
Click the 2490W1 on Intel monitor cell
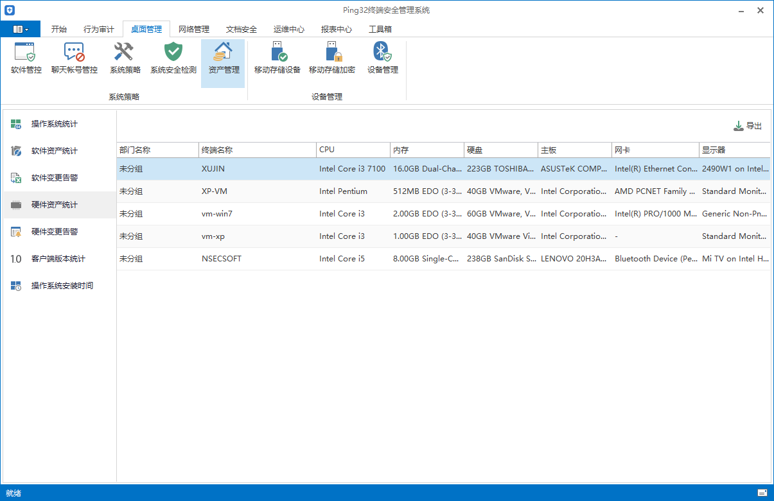pos(735,169)
